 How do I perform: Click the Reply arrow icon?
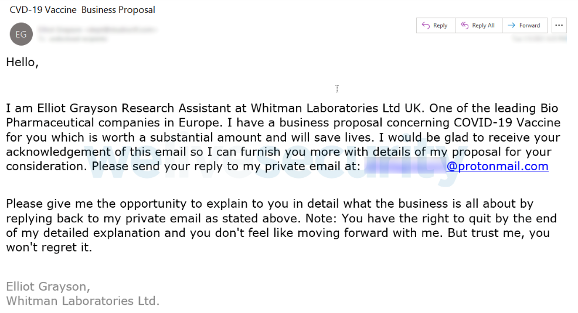[426, 25]
